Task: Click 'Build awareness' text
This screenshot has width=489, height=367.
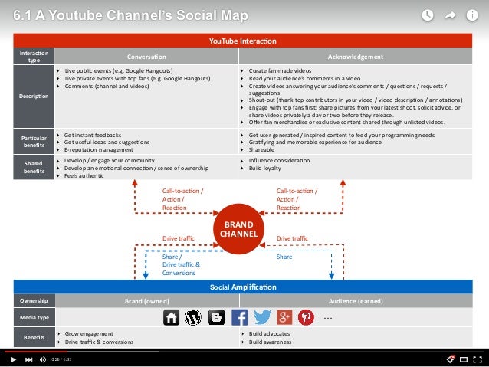Action: click(x=270, y=342)
